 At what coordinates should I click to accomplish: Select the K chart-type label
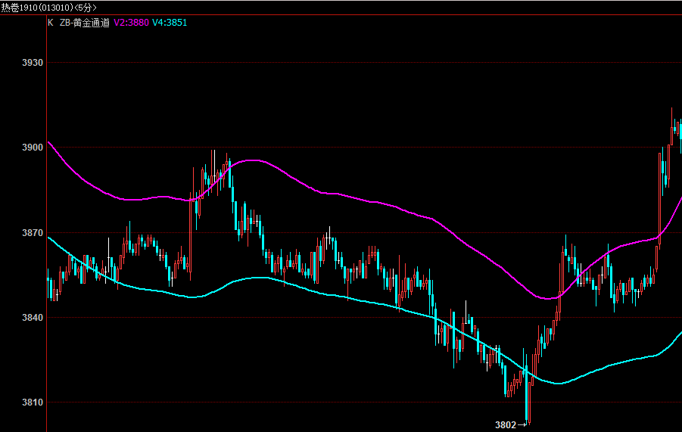click(x=51, y=23)
